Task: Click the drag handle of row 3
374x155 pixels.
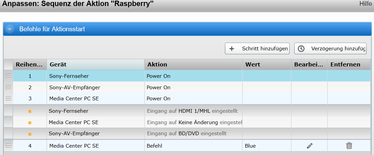Action: pos(8,98)
